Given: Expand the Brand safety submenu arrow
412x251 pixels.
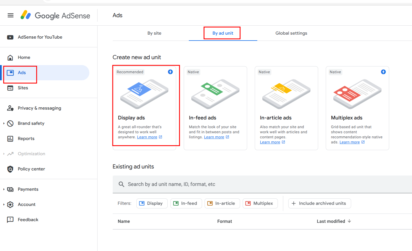Looking at the screenshot, I should [x=4, y=123].
